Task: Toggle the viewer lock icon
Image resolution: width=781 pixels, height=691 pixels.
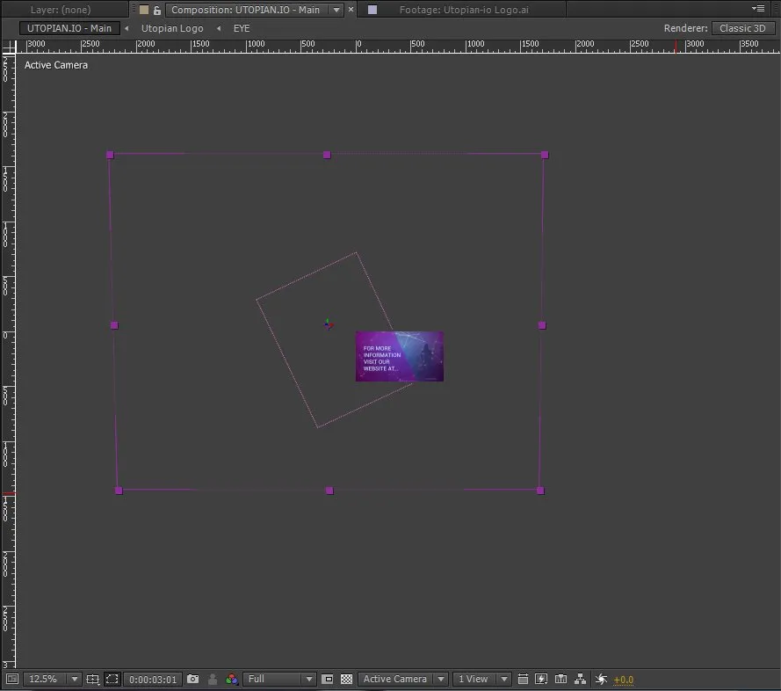Action: pos(157,10)
